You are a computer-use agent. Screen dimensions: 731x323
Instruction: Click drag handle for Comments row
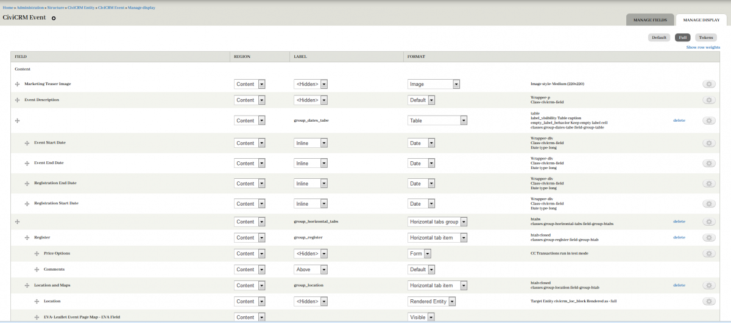tap(37, 269)
